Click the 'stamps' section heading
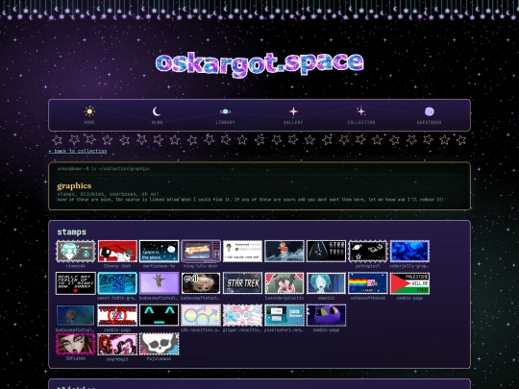The height and width of the screenshot is (389, 519). 71,231
